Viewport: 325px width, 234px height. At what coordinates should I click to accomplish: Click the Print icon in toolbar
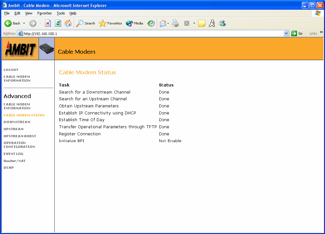click(175, 23)
